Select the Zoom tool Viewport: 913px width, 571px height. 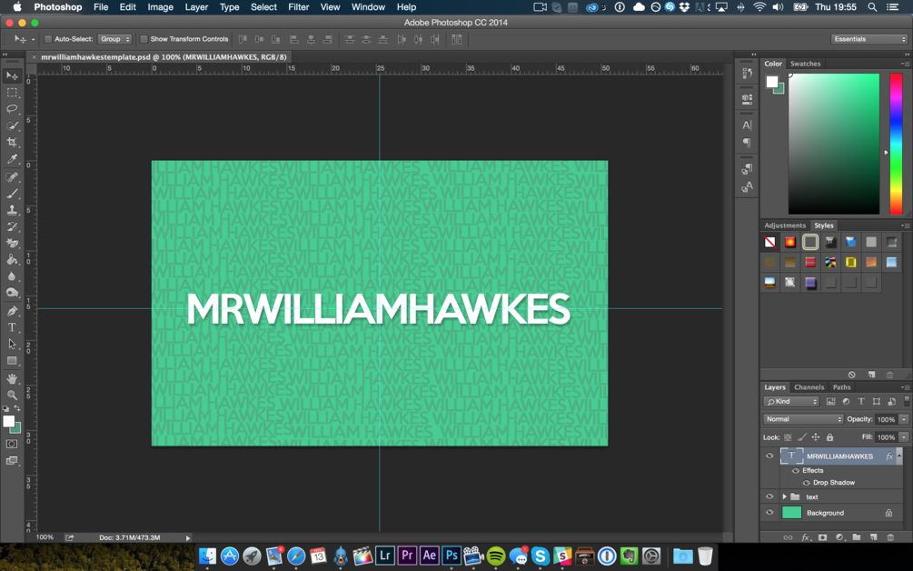12,395
